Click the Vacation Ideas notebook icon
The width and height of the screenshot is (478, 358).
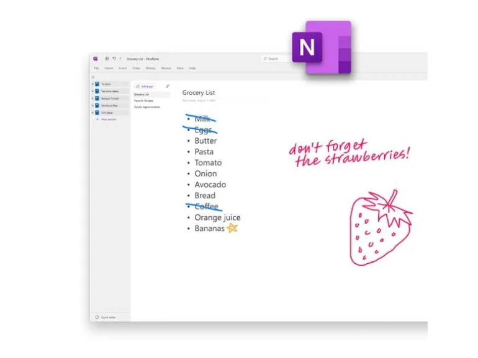[x=97, y=91]
